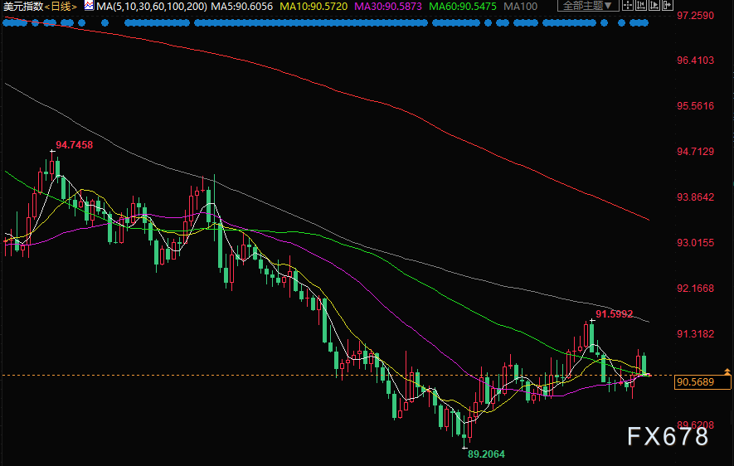
Task: Click the crosshair cursor icon
Action: point(628,5)
